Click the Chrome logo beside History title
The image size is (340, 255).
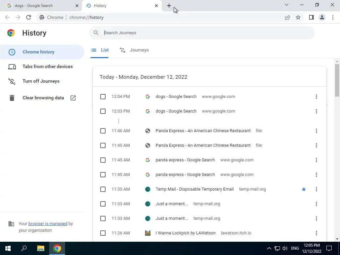point(11,33)
